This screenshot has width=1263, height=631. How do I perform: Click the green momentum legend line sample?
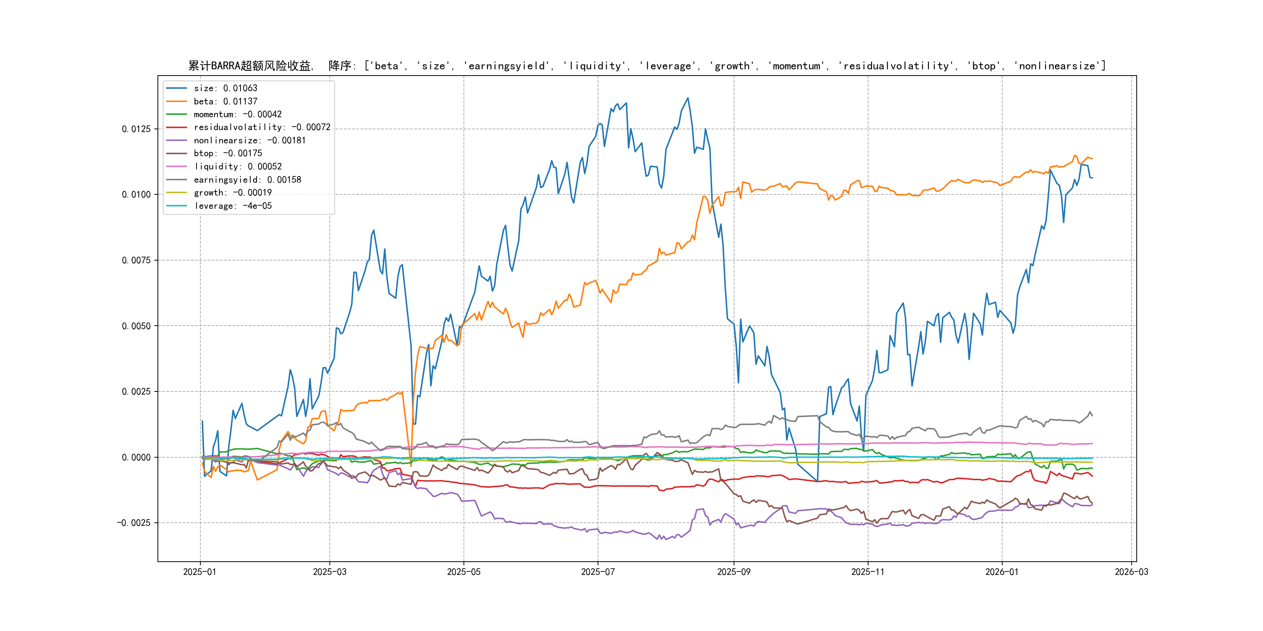[x=177, y=114]
